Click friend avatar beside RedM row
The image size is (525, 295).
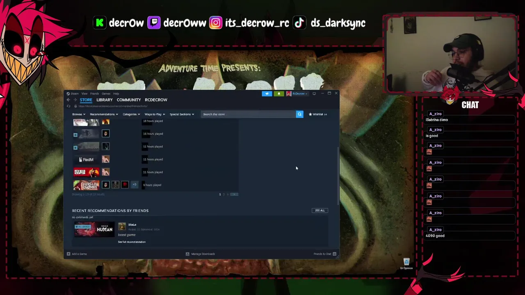pos(106,159)
